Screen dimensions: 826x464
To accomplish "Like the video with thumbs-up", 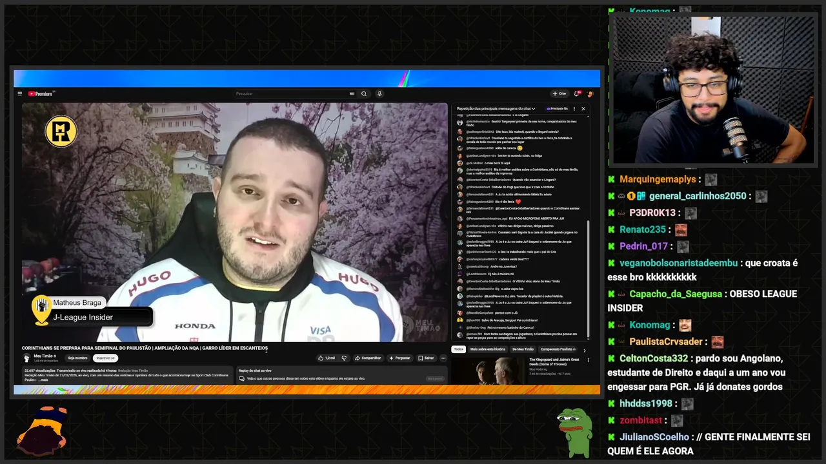I will pos(327,358).
